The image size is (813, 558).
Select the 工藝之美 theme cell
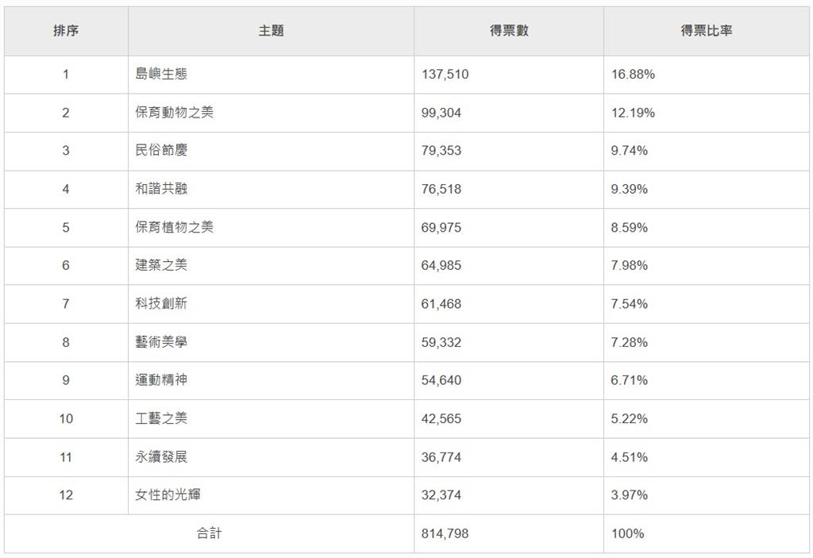coord(161,418)
